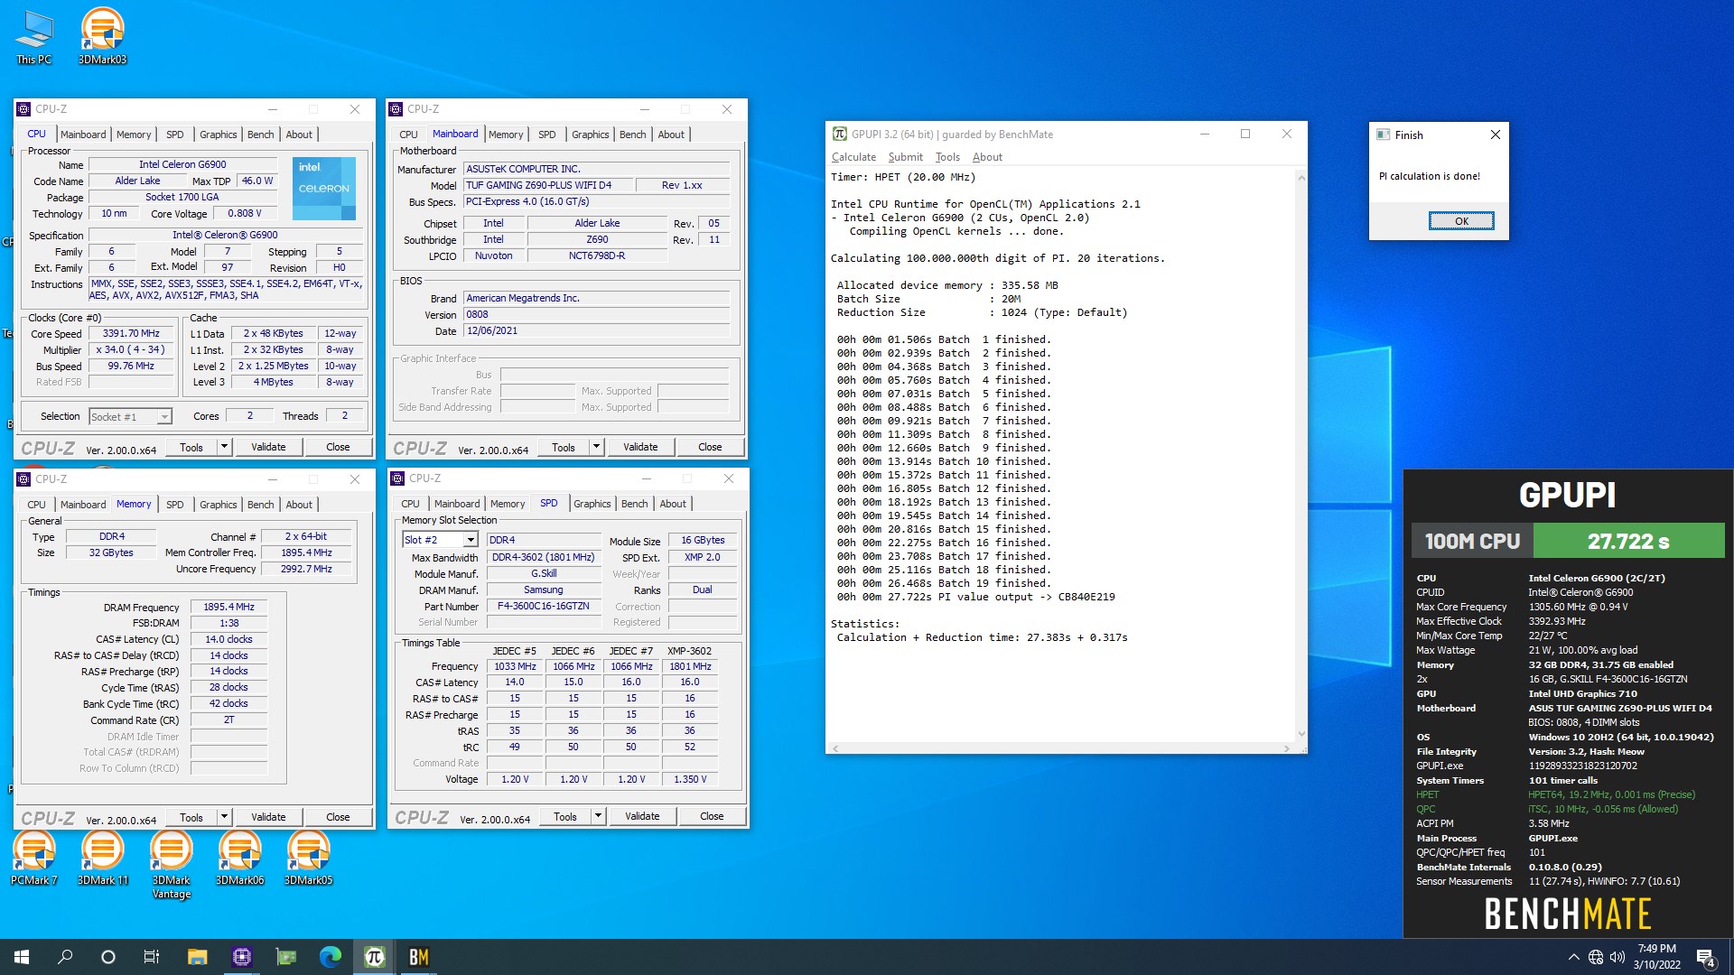Click OK in the Finish dialog
Image resolution: width=1734 pixels, height=975 pixels.
tap(1461, 221)
